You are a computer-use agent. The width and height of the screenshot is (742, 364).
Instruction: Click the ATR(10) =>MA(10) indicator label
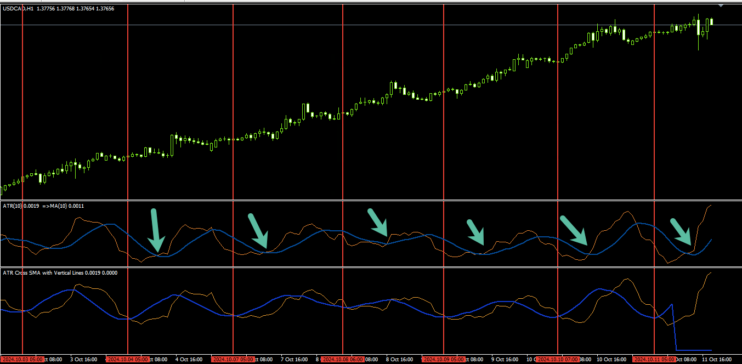coord(43,206)
